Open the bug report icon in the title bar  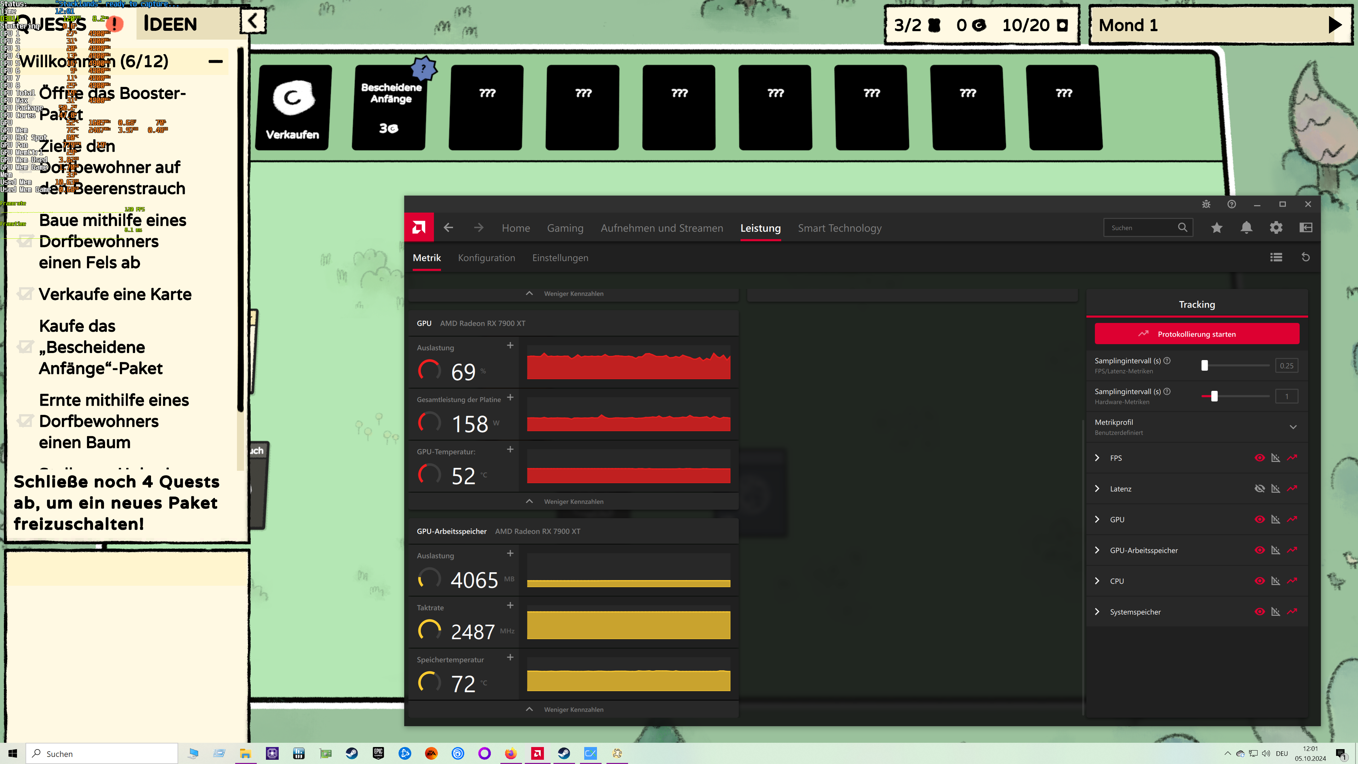(x=1206, y=204)
